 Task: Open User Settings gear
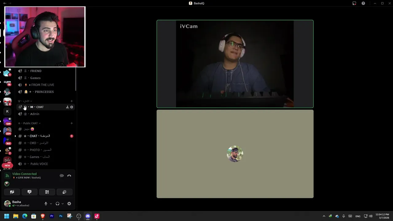pos(69,204)
